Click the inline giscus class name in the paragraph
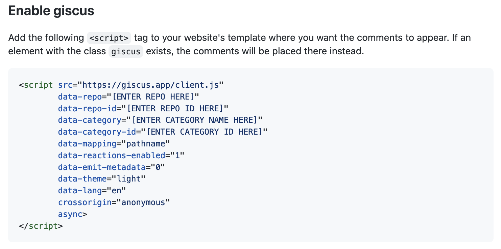Viewport: 501px width, 249px height. [x=126, y=52]
